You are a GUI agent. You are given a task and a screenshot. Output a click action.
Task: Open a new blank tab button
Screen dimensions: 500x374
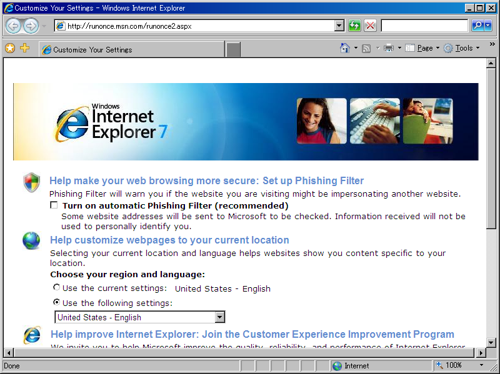[x=233, y=50]
